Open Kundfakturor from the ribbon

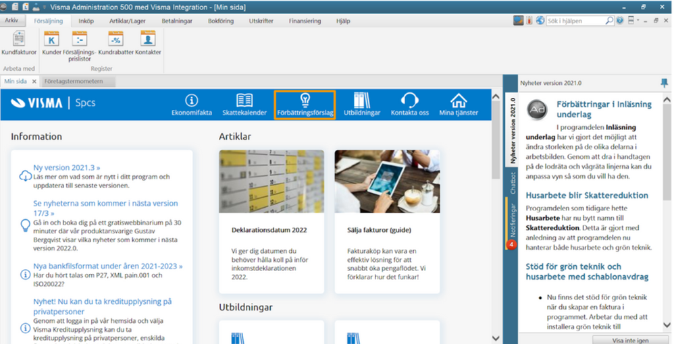point(19,43)
